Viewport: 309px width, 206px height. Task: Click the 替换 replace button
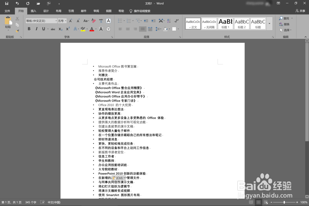[284, 24]
